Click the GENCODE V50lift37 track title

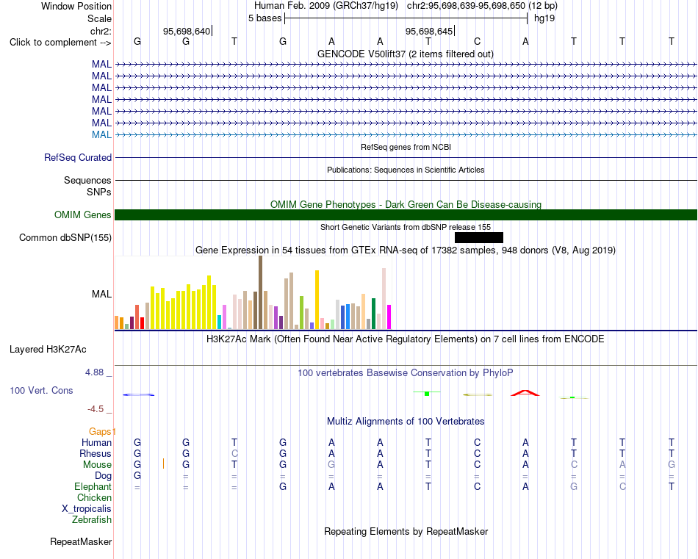pyautogui.click(x=406, y=54)
